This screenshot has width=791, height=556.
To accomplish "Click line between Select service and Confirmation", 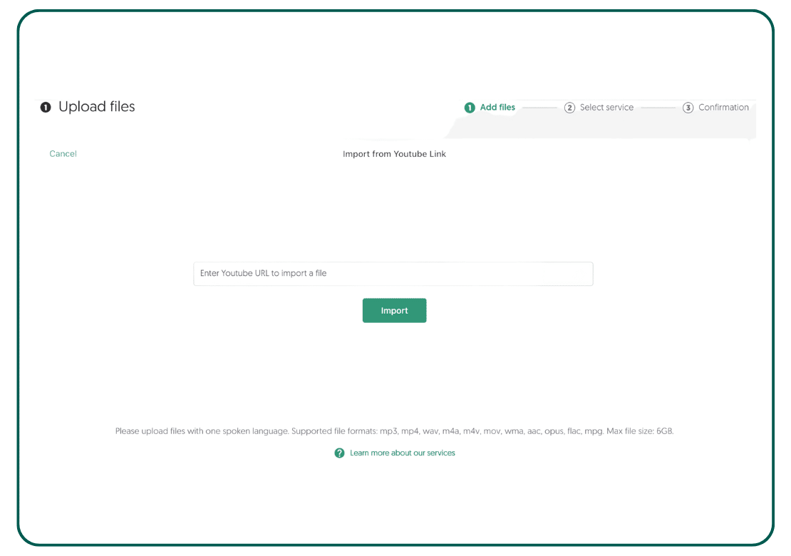I will point(658,108).
